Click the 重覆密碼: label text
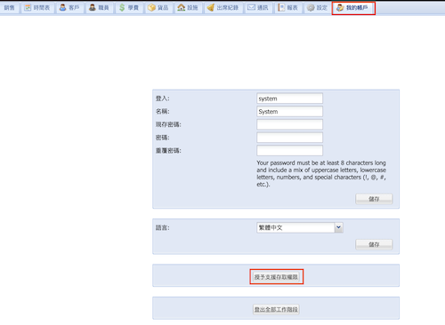 (168, 151)
